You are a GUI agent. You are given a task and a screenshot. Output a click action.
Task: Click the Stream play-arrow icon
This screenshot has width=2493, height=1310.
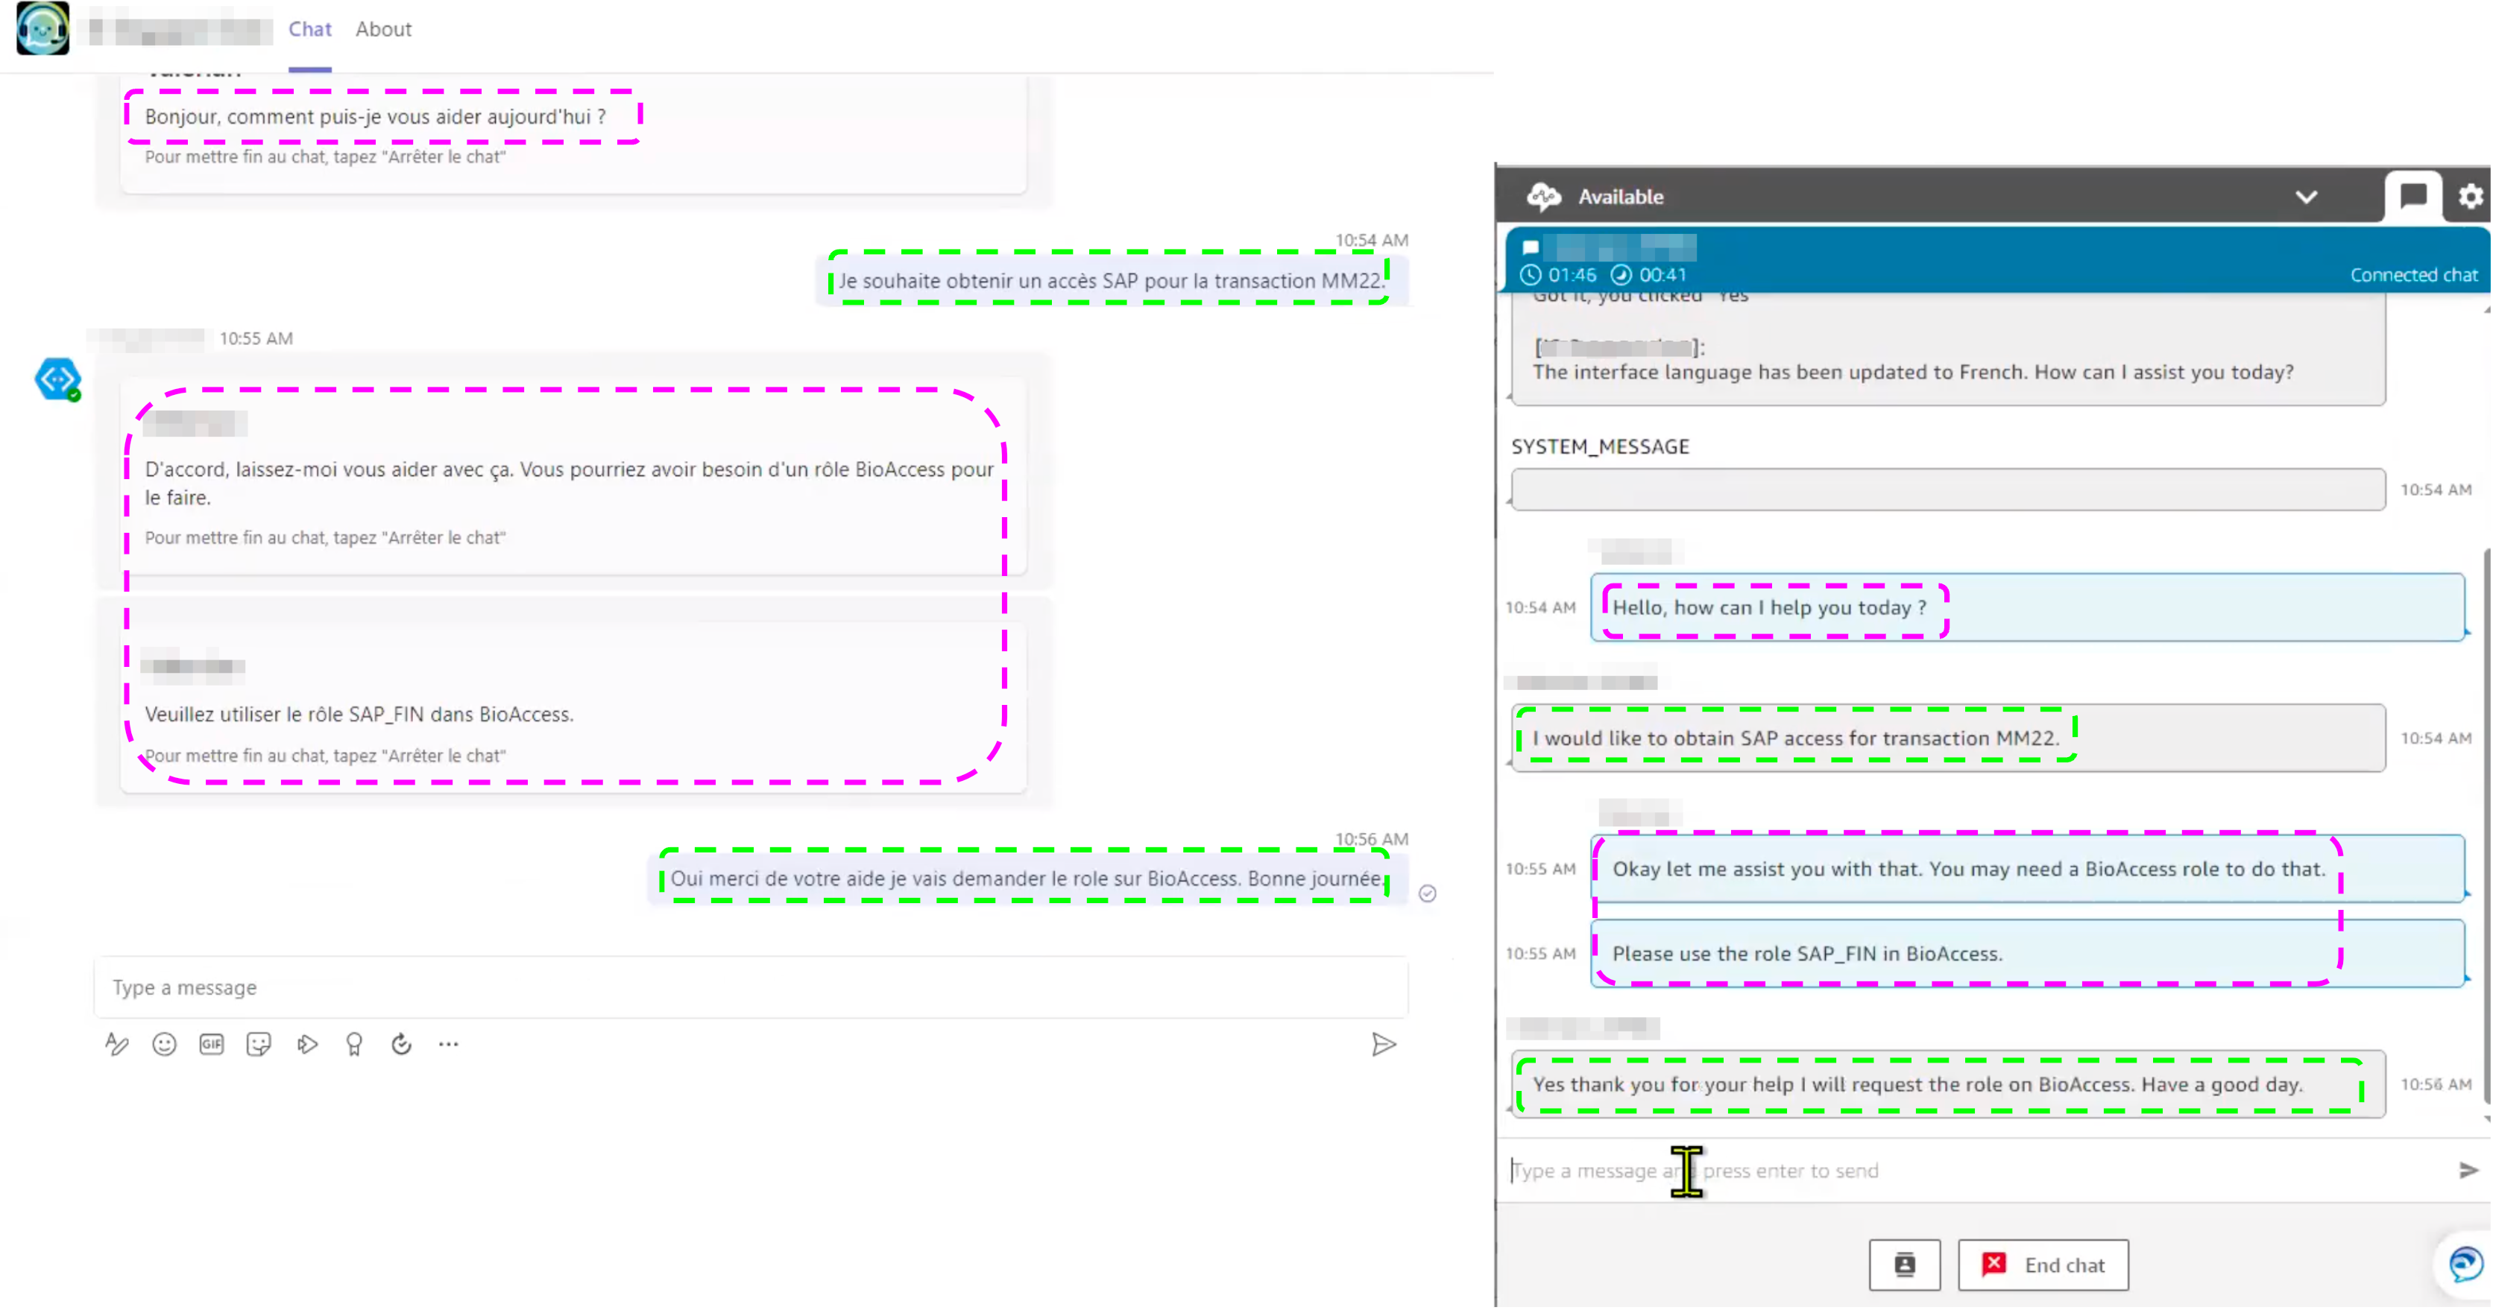pos(307,1045)
